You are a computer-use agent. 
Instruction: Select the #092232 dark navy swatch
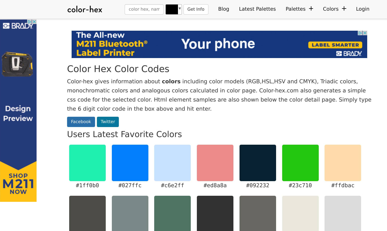(x=258, y=163)
